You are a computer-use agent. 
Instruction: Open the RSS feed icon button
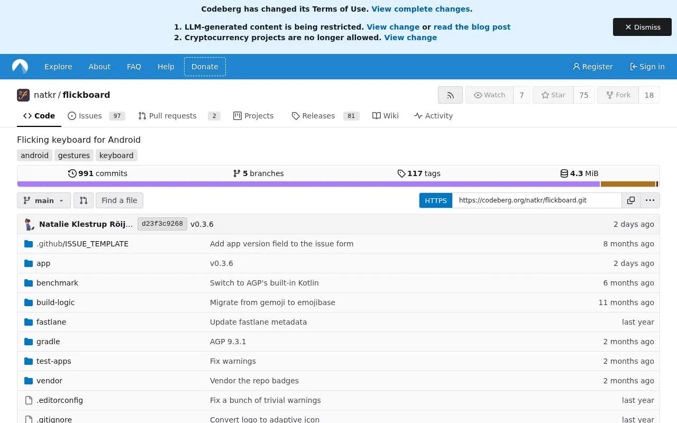450,95
